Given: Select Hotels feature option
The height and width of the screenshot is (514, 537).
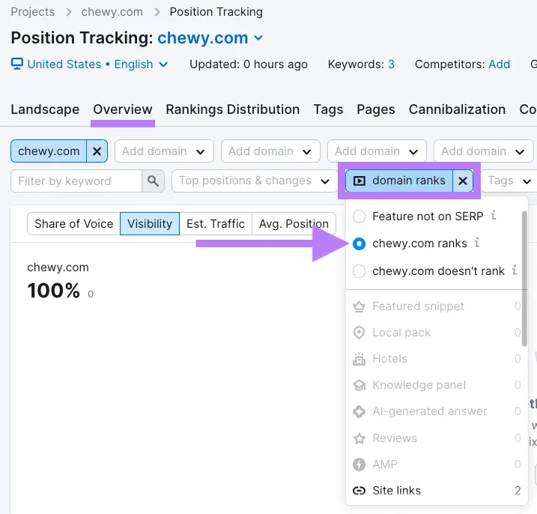Looking at the screenshot, I should pos(437,359).
